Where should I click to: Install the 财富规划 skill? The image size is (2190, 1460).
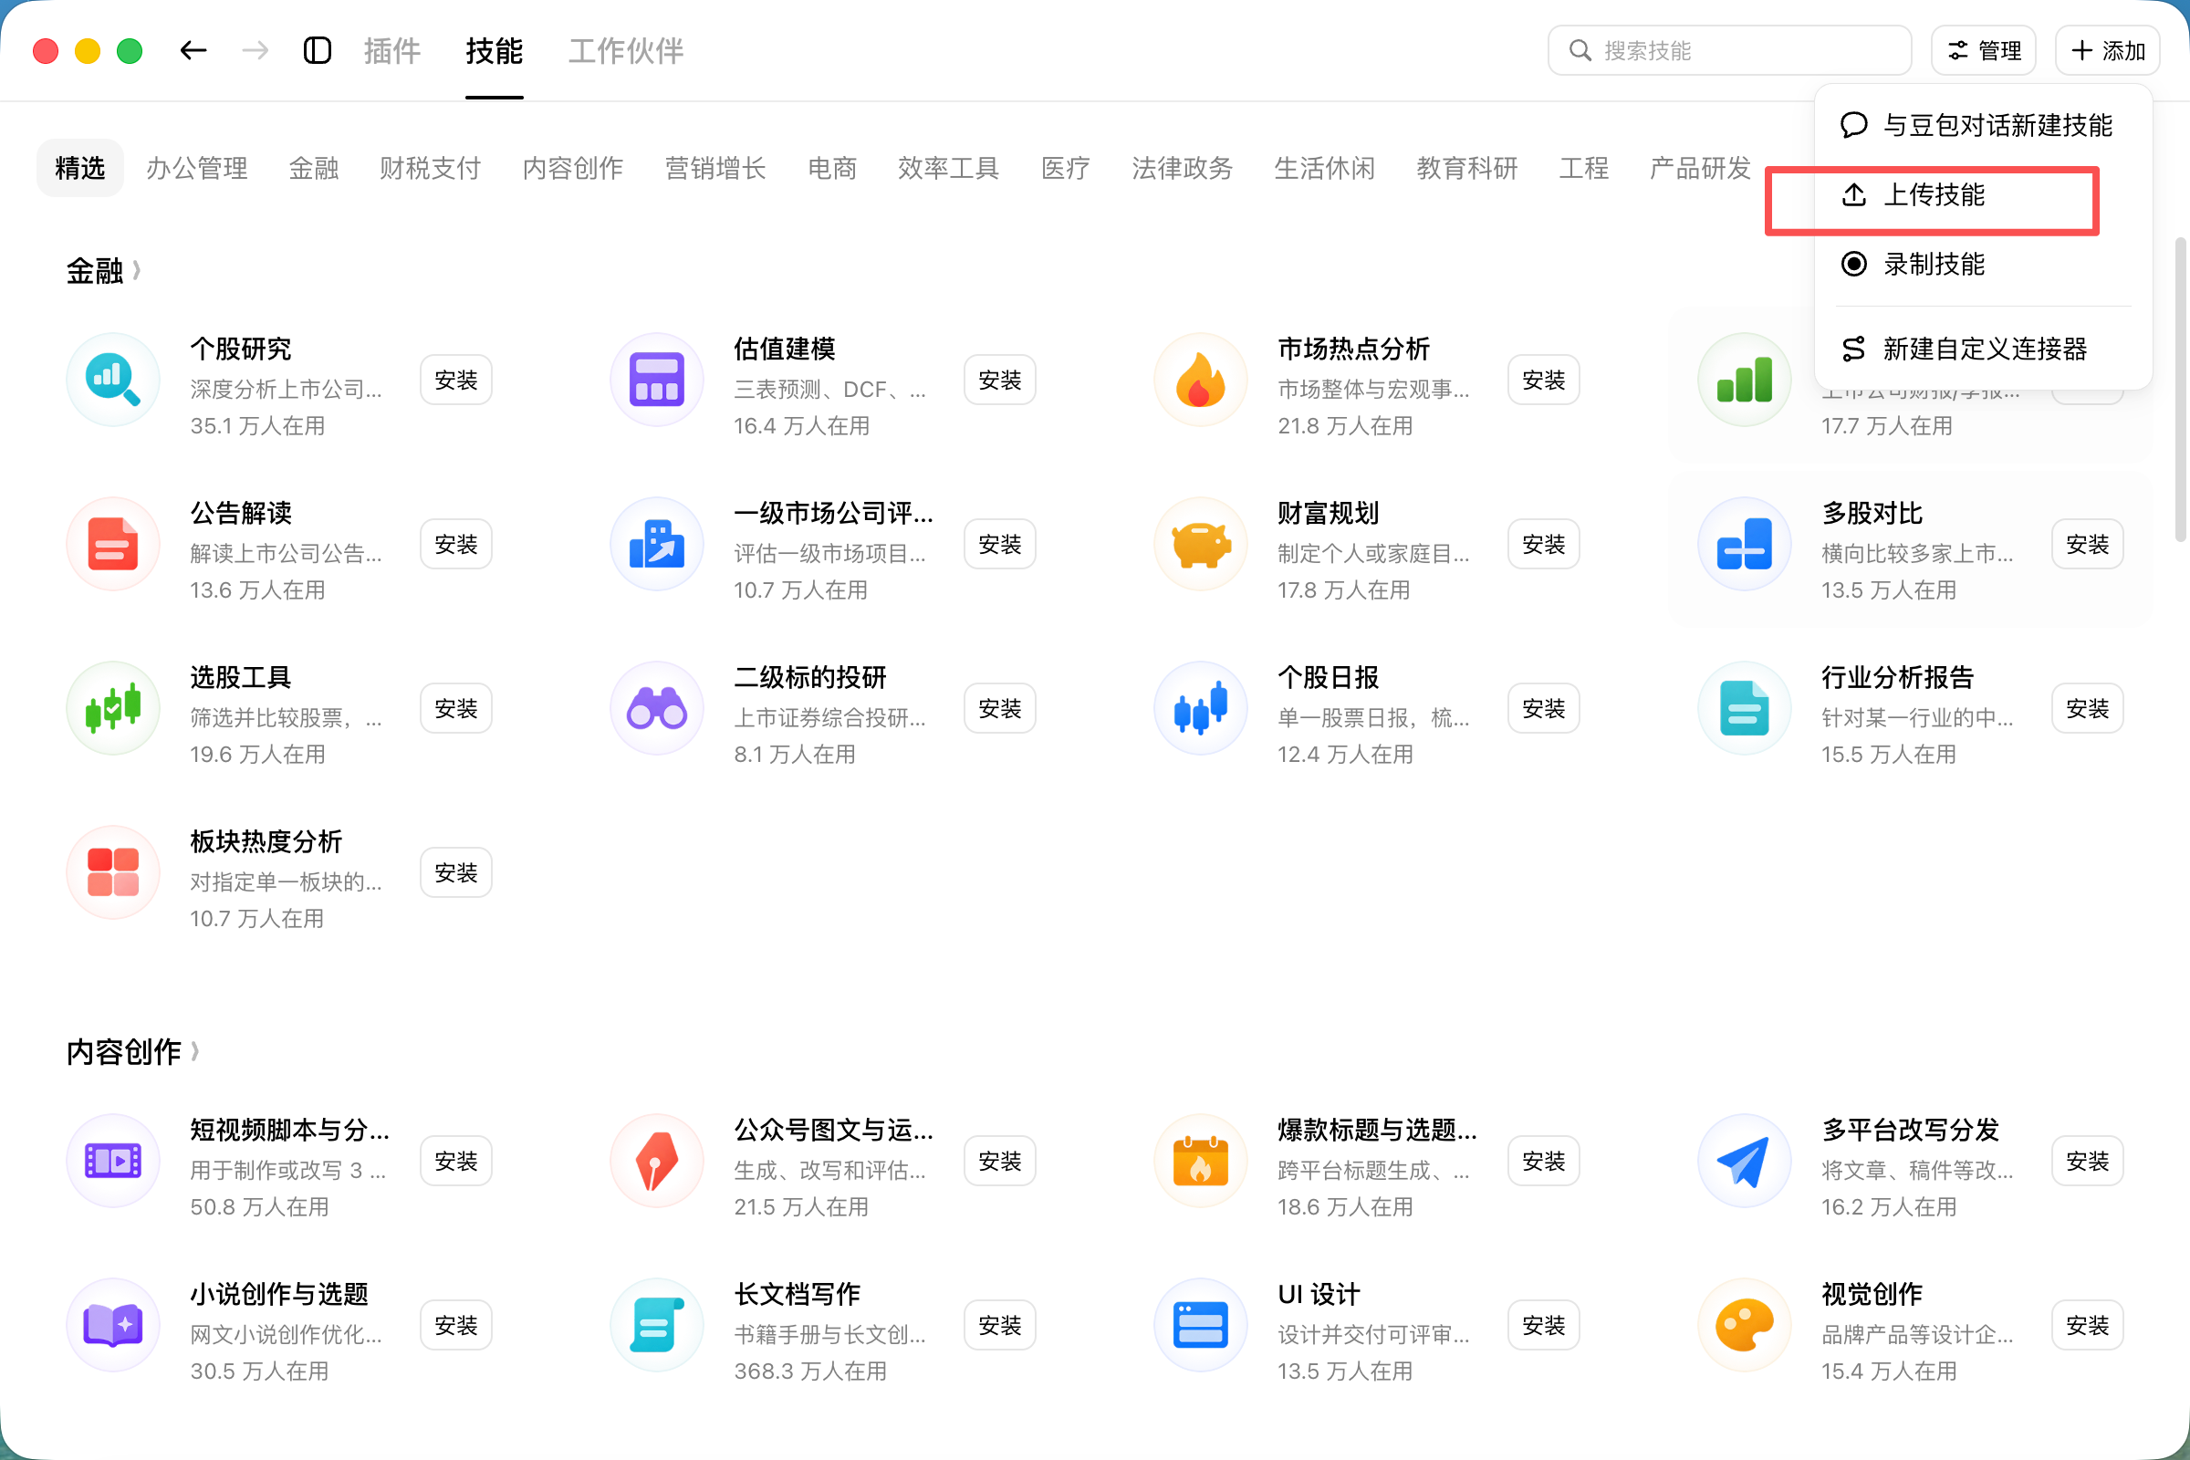point(1544,544)
